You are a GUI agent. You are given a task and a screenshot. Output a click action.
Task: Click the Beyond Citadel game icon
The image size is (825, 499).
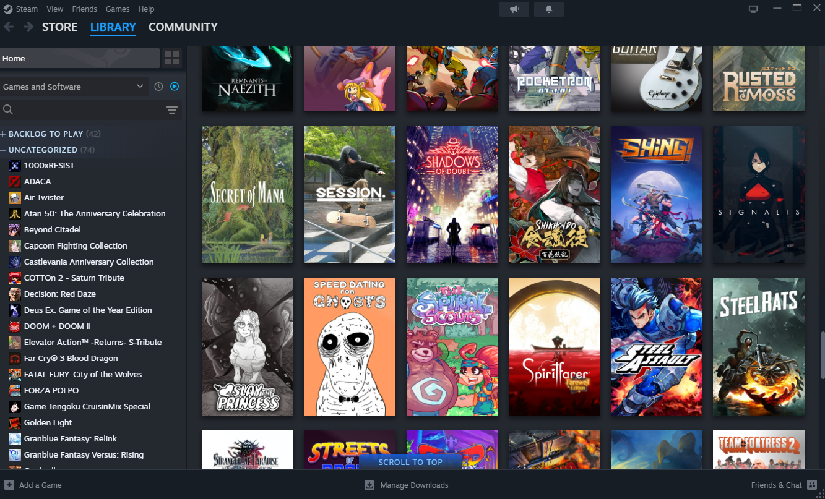point(15,230)
